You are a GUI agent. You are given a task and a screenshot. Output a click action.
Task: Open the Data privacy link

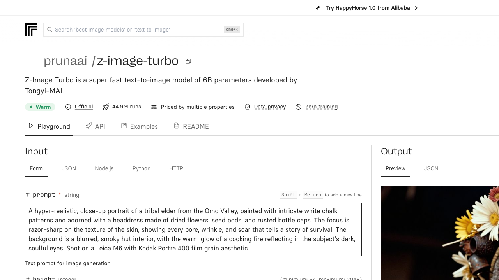click(270, 107)
